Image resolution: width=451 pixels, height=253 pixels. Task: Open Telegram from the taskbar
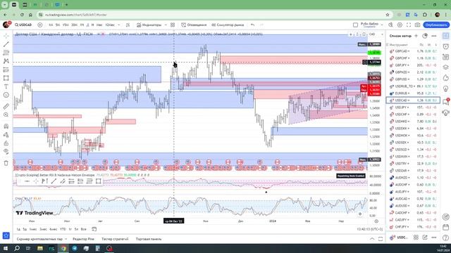point(75,248)
